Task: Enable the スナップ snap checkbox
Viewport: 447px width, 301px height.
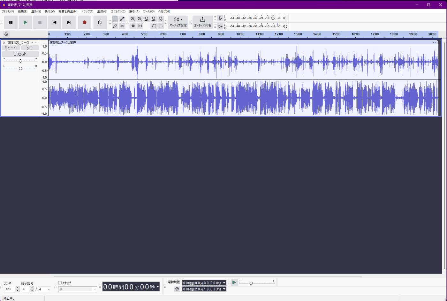Action: (60, 283)
